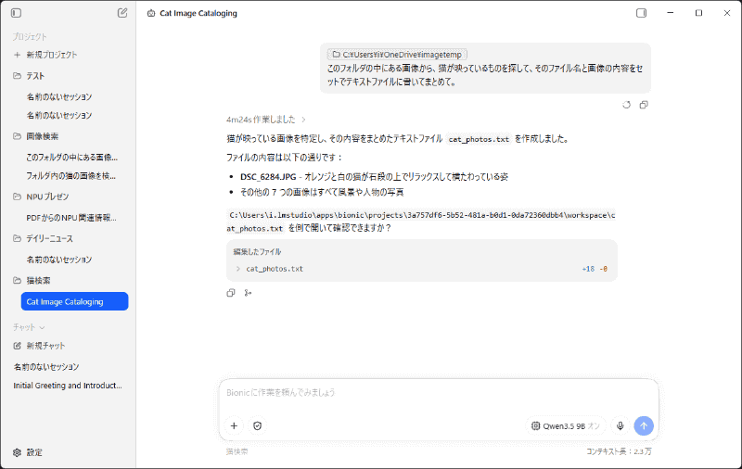Click the inline cat_photos.txt code text
Screen dimensions: 742x469
coord(479,139)
